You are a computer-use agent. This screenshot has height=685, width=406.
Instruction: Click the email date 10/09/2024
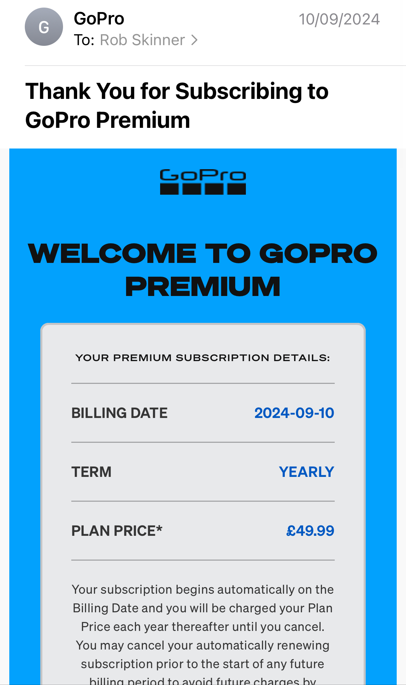coord(339,19)
